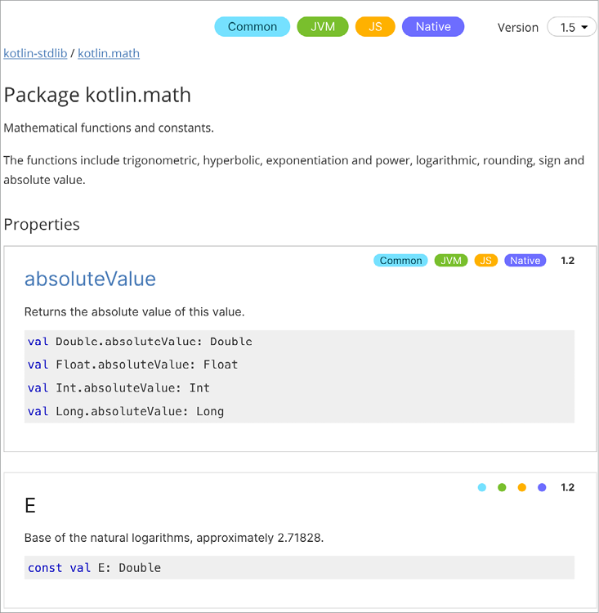Viewport: 599px width, 613px height.
Task: Click the JS tag in absoluteValue card
Action: [x=485, y=261]
